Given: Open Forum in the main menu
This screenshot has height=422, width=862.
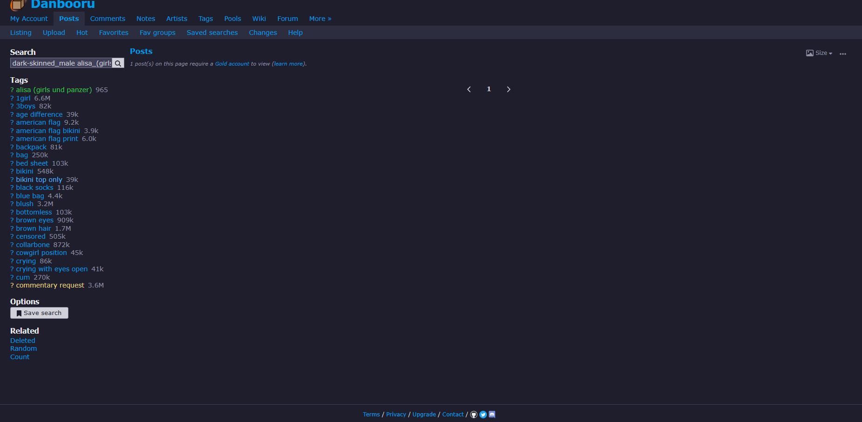Looking at the screenshot, I should pos(288,19).
